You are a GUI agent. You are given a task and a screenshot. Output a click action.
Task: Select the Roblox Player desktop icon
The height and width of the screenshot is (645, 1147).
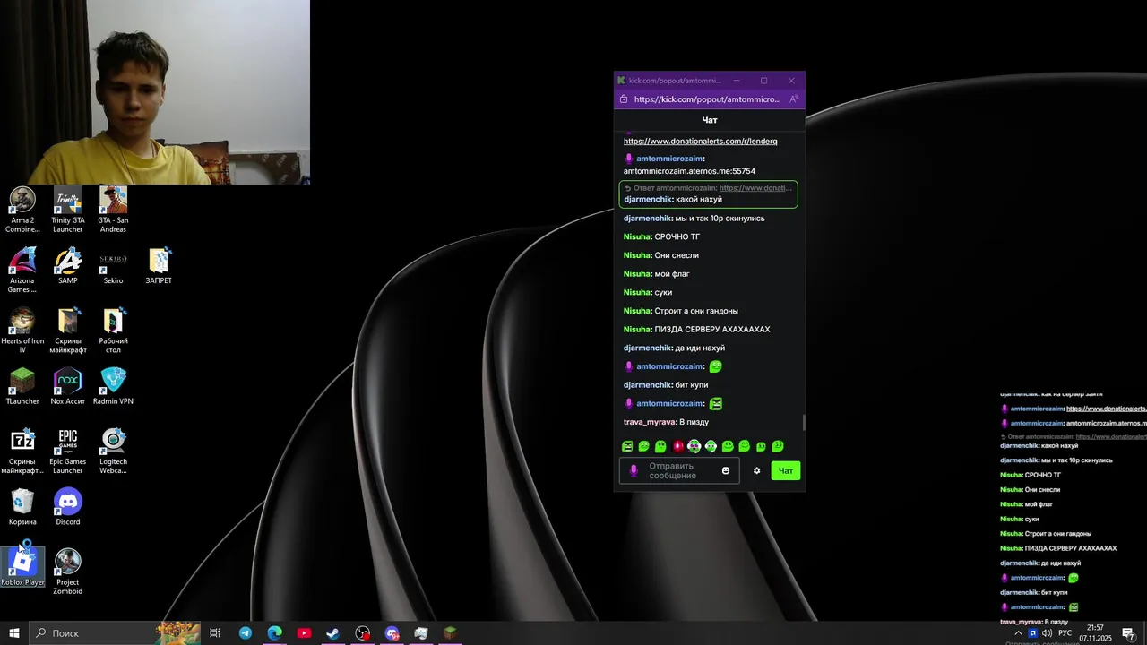(x=22, y=567)
